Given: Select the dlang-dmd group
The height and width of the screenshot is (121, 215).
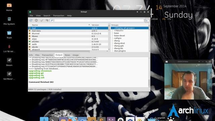Looking at the screenshot, I should (119, 43).
